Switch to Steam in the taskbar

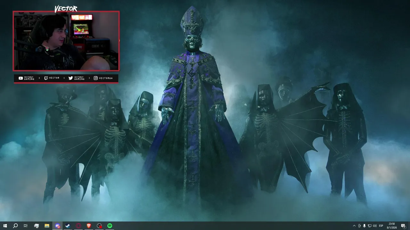pyautogui.click(x=68, y=226)
